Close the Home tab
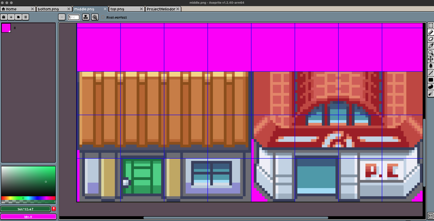This screenshot has height=221, width=434. point(33,9)
